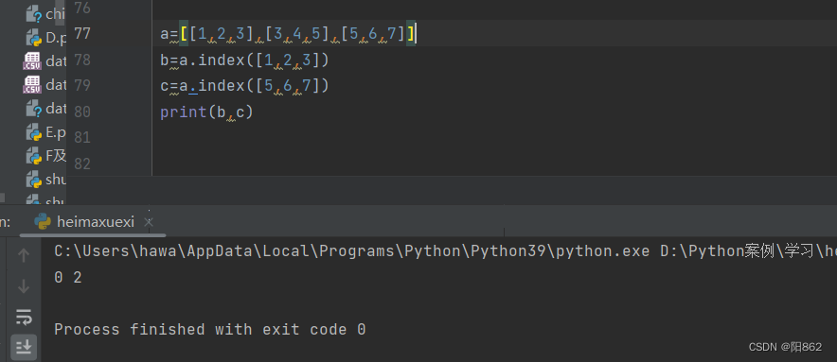The height and width of the screenshot is (362, 837).
Task: Click scroll to end icon in console
Action: (x=24, y=347)
